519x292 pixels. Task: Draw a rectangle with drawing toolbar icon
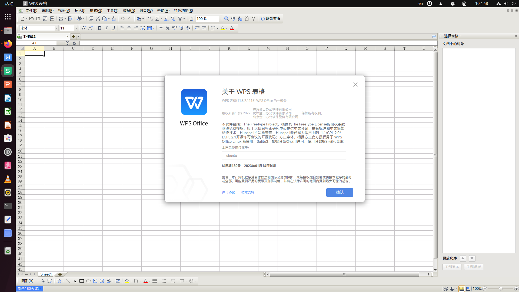tap(82, 281)
